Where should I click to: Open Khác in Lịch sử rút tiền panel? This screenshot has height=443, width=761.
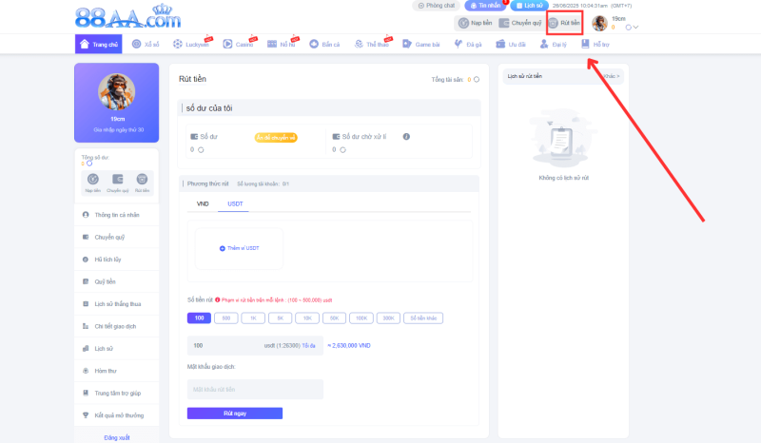(x=612, y=76)
